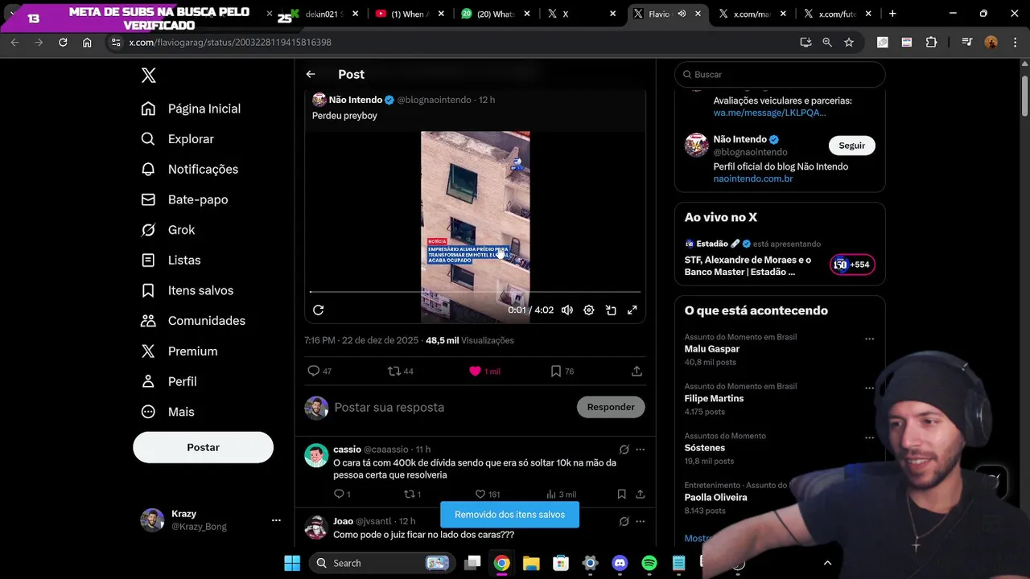Open Premium in sidebar
Image resolution: width=1030 pixels, height=579 pixels.
179,351
